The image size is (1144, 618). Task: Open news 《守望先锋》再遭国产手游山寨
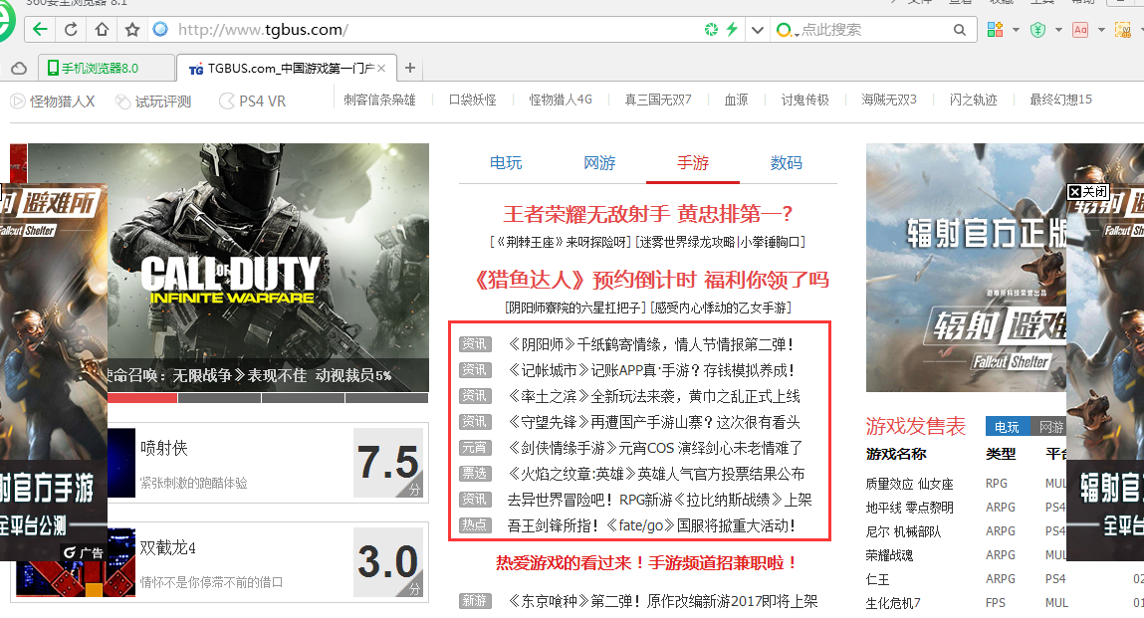click(x=654, y=423)
